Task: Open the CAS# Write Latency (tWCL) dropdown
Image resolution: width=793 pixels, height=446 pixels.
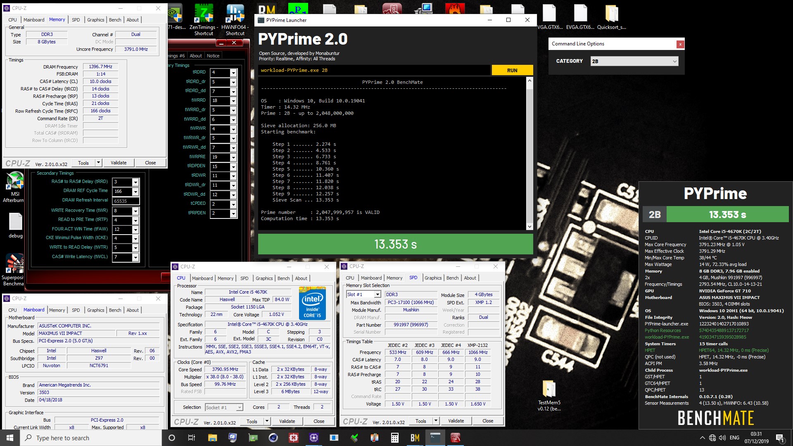Action: click(135, 257)
